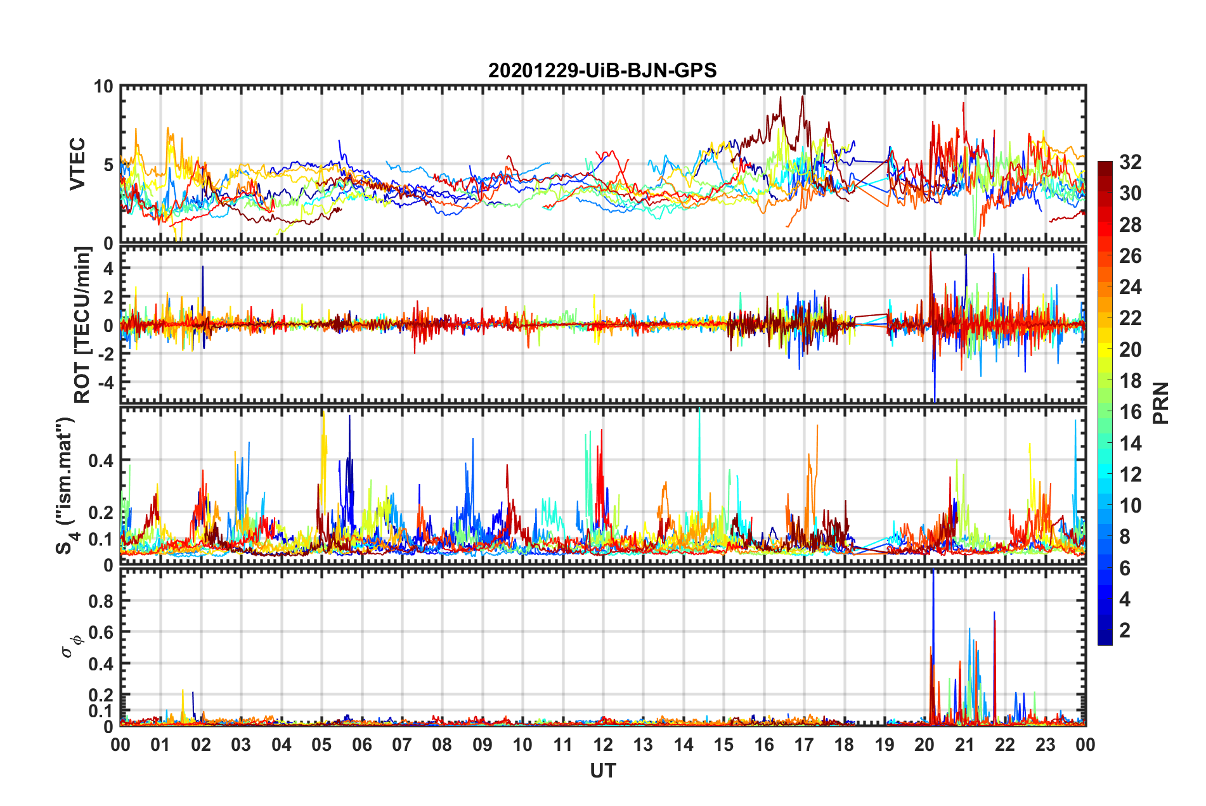
Task: Click the PRN colorbar gradient
Action: (1105, 403)
